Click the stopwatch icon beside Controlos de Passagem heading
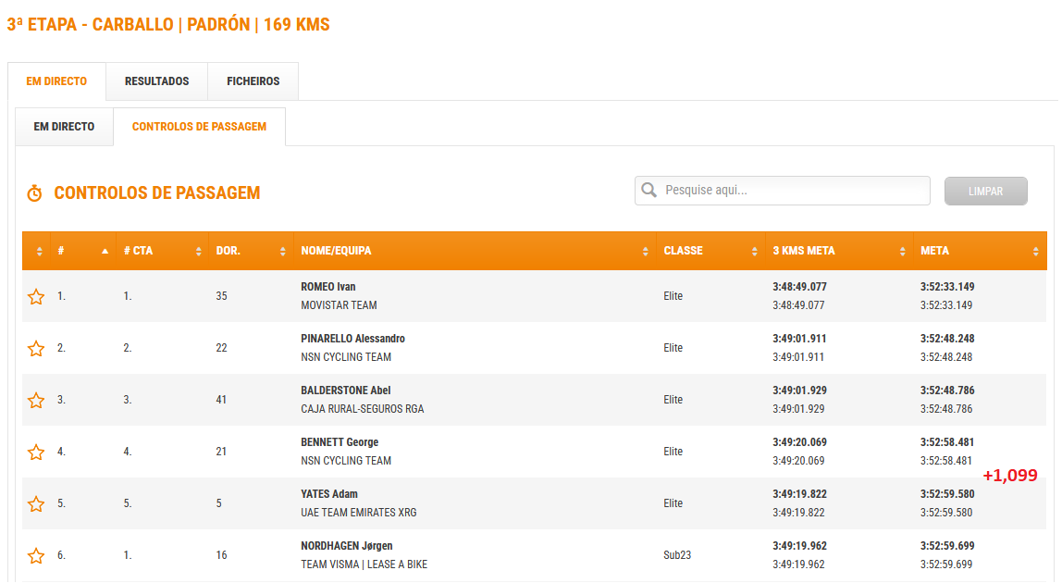Image resolution: width=1062 pixels, height=583 pixels. pos(35,193)
